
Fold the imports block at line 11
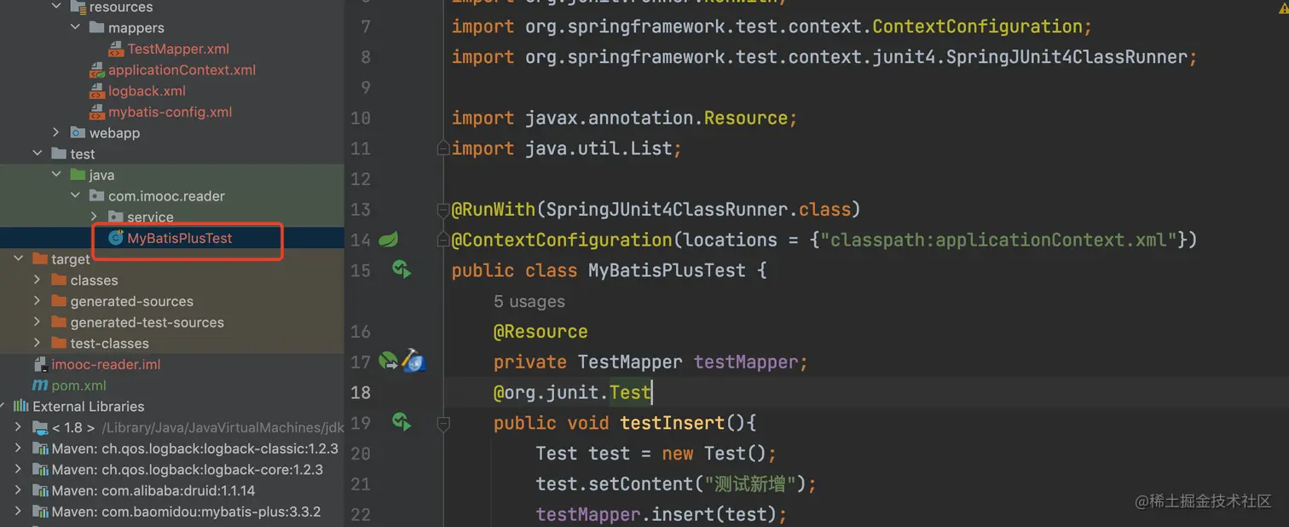pos(442,148)
